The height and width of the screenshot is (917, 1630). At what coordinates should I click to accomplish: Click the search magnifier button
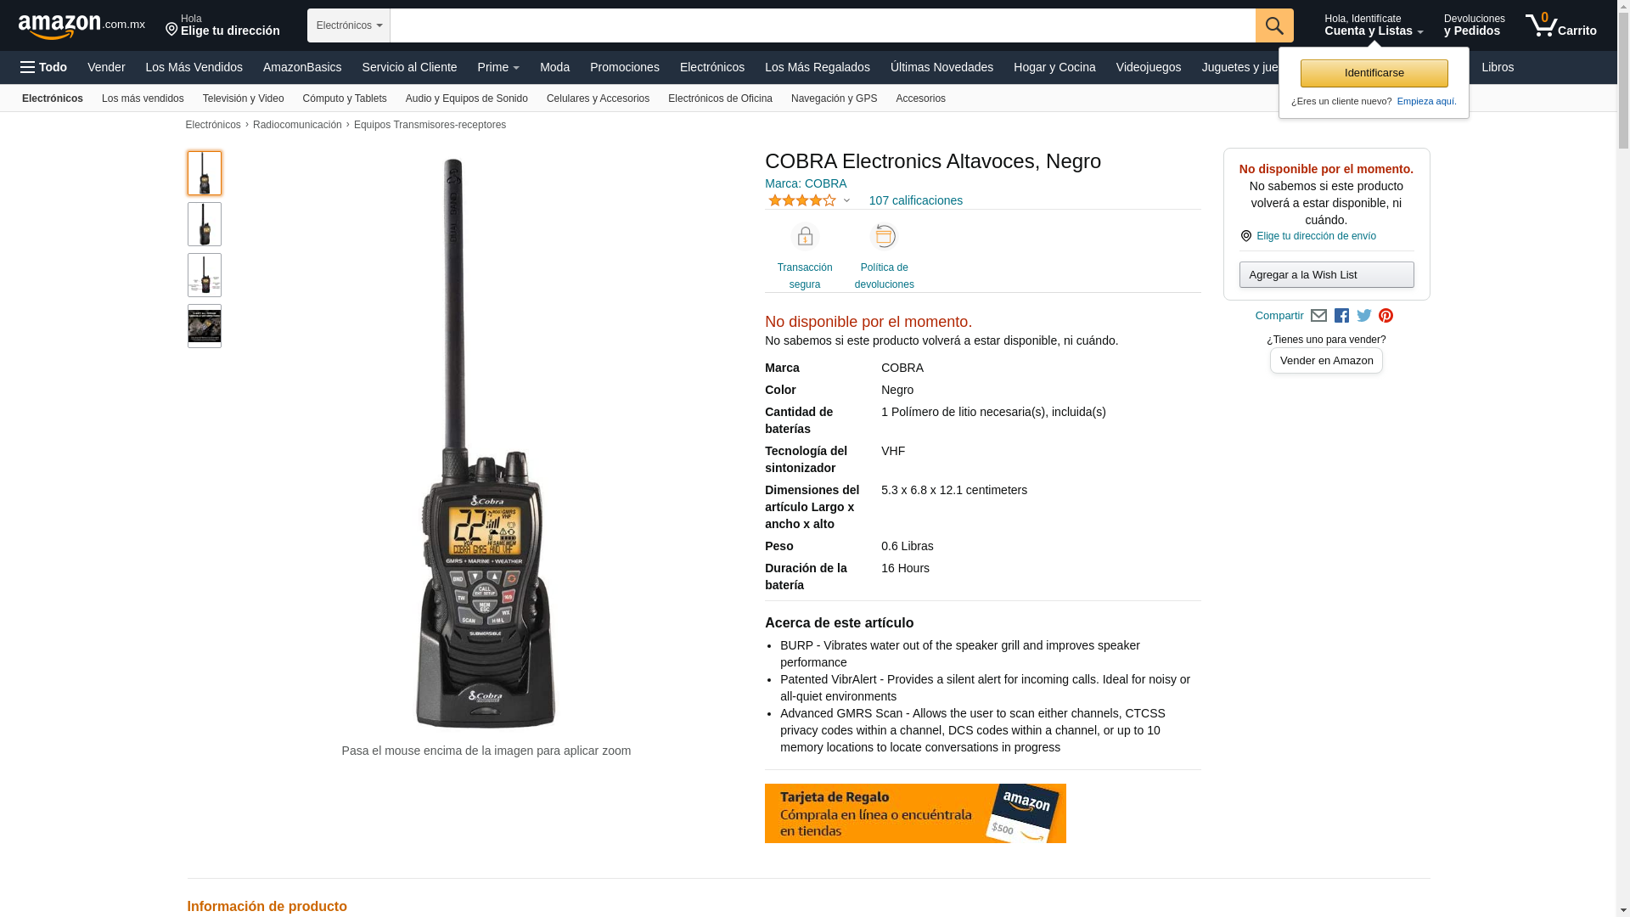[x=1274, y=25]
